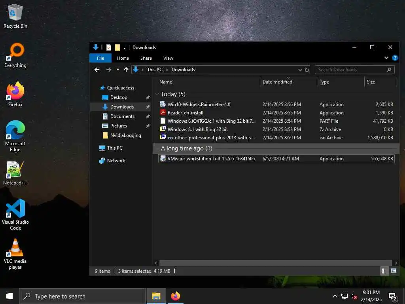Open the network status tray icon
405x304 pixels.
(x=344, y=296)
